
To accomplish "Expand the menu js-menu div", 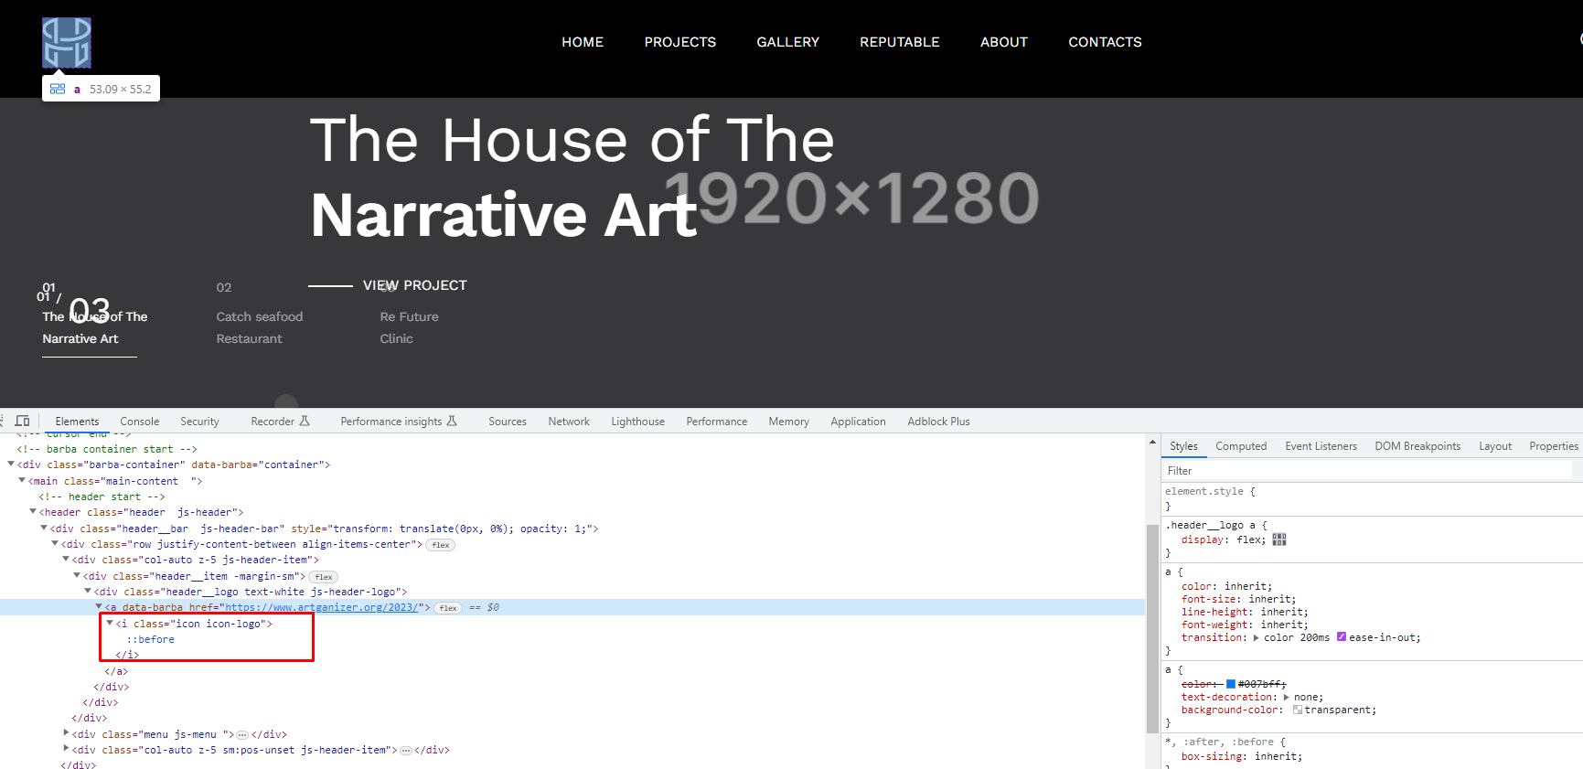I will point(66,733).
